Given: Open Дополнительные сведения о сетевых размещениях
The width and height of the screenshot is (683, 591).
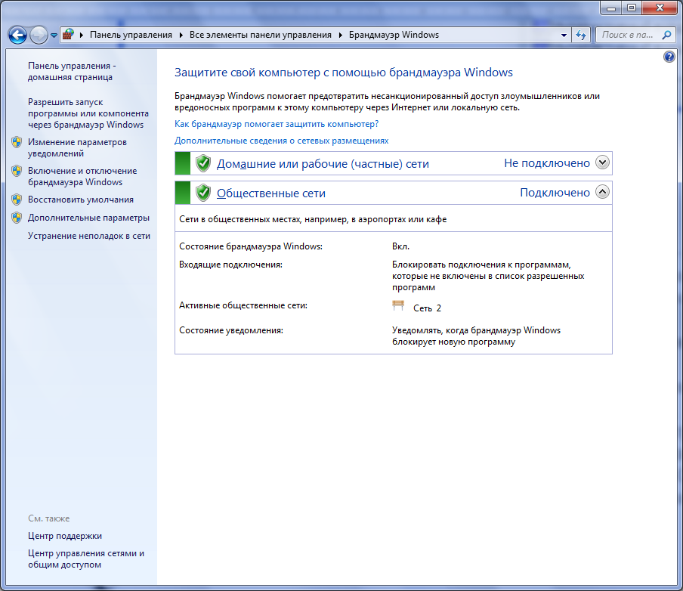Looking at the screenshot, I should click(281, 141).
